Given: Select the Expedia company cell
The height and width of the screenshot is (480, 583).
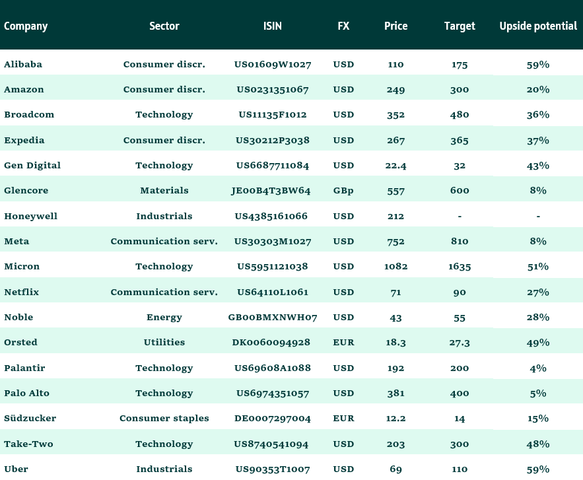Looking at the screenshot, I should (x=24, y=140).
